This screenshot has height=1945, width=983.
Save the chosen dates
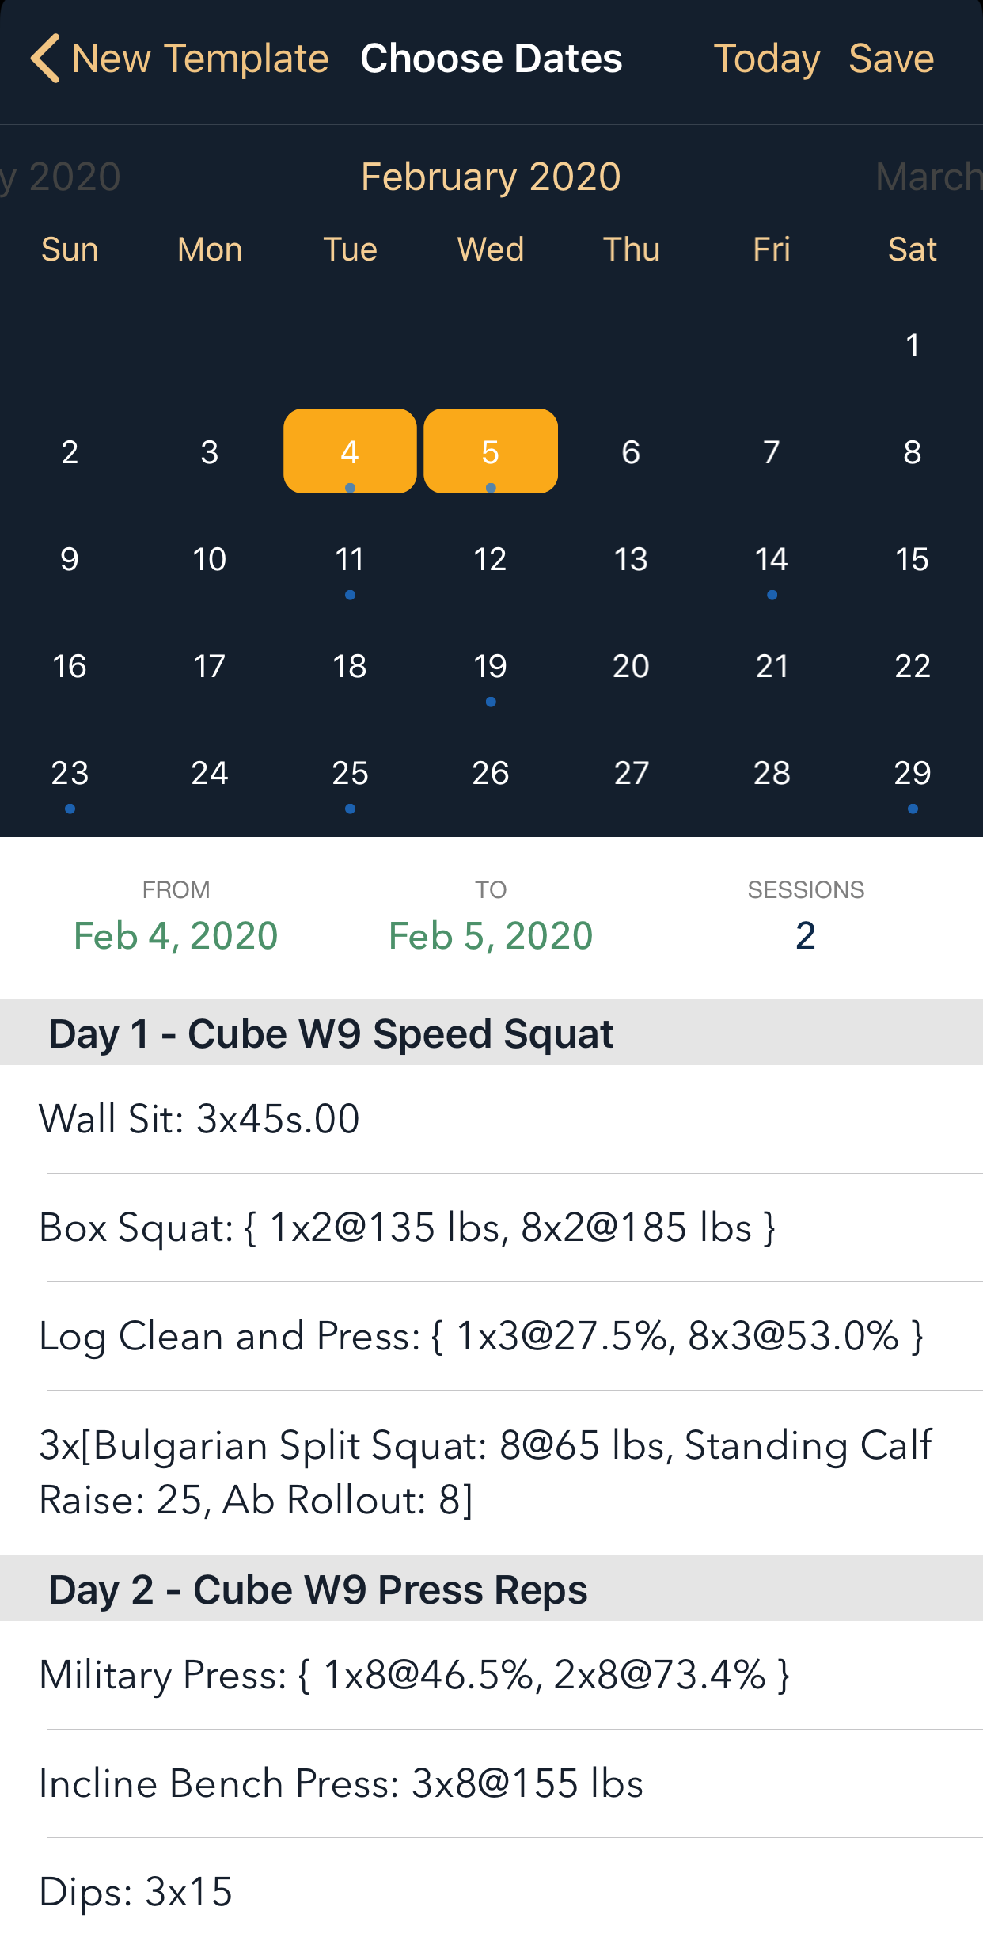[x=890, y=59]
